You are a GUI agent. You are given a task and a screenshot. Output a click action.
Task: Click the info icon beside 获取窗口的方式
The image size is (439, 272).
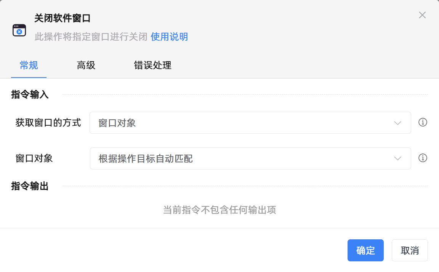[x=423, y=123]
